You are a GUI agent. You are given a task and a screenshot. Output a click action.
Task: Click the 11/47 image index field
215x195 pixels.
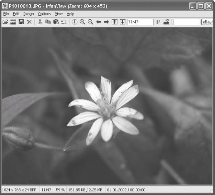(x=140, y=22)
